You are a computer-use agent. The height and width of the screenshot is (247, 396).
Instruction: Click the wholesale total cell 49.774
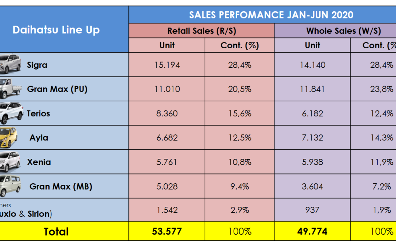(x=312, y=231)
